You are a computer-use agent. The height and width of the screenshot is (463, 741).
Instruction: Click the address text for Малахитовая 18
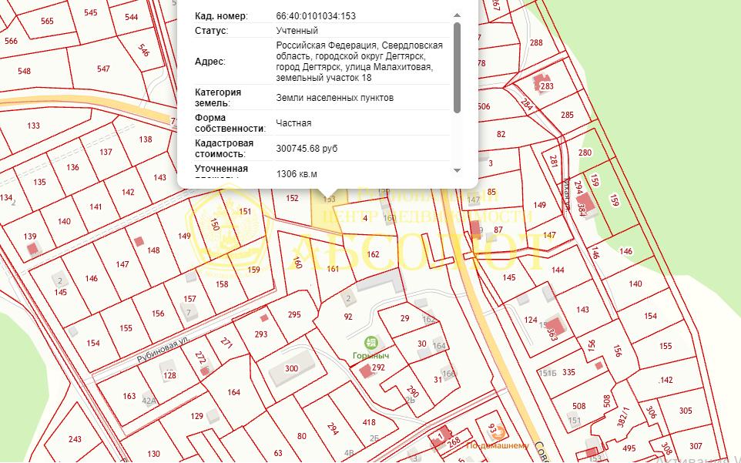tap(359, 62)
